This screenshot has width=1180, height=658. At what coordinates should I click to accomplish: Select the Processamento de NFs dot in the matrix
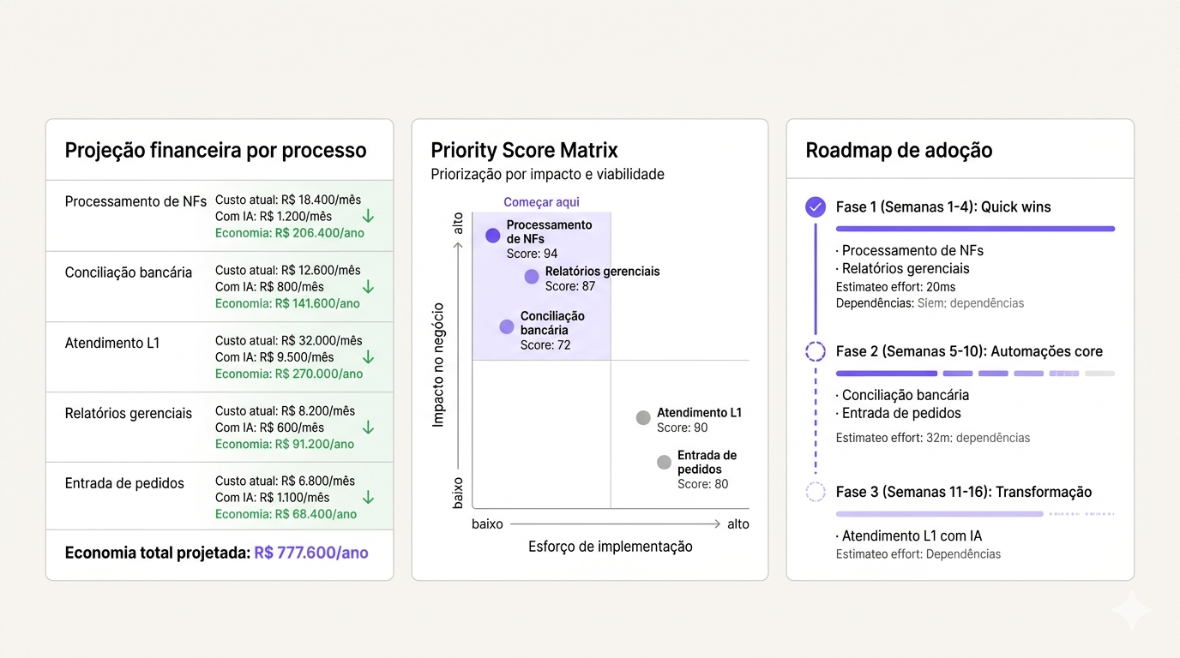point(491,235)
